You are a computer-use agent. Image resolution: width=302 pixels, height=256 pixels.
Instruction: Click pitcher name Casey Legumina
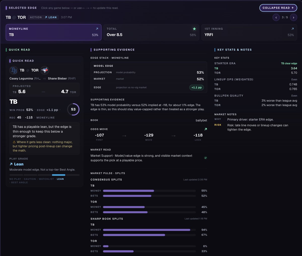point(21,78)
